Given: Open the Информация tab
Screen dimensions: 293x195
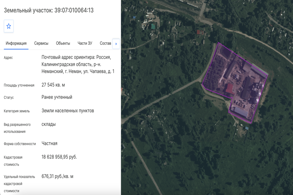Looking at the screenshot, I should point(16,43).
